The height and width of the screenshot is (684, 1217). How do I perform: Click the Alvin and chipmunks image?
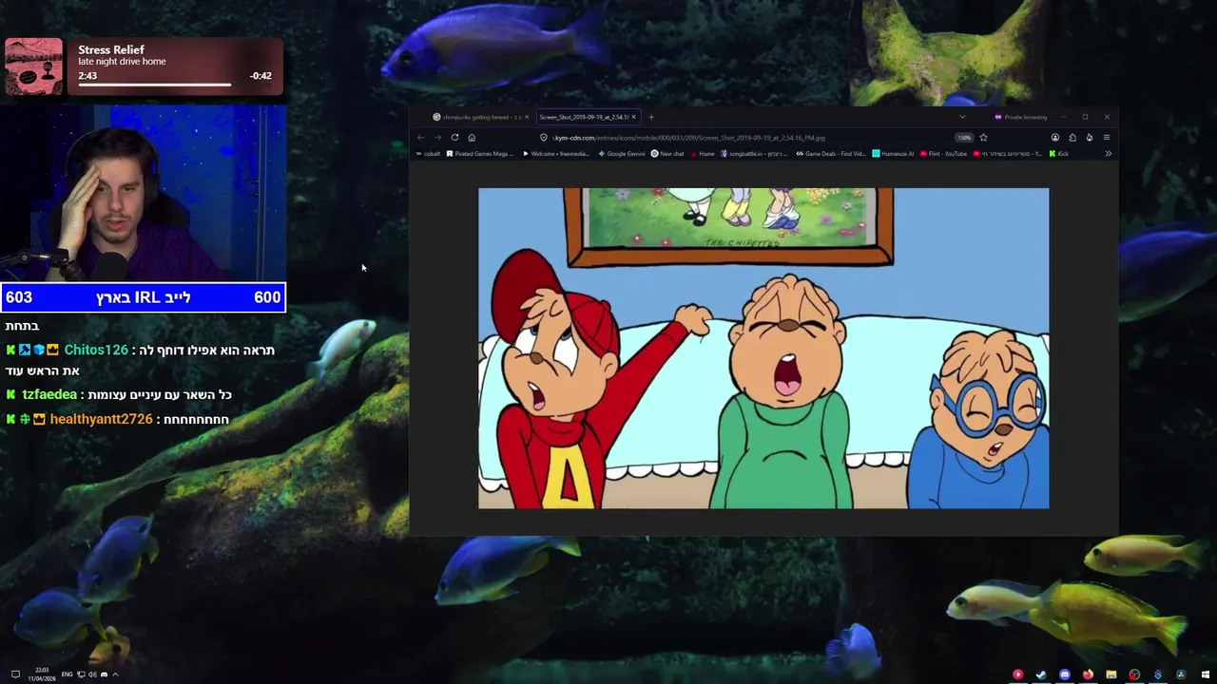[x=763, y=348]
